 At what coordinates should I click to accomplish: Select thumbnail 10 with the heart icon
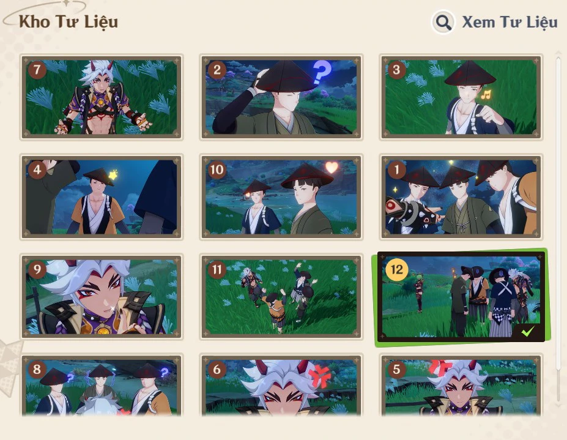(x=281, y=197)
